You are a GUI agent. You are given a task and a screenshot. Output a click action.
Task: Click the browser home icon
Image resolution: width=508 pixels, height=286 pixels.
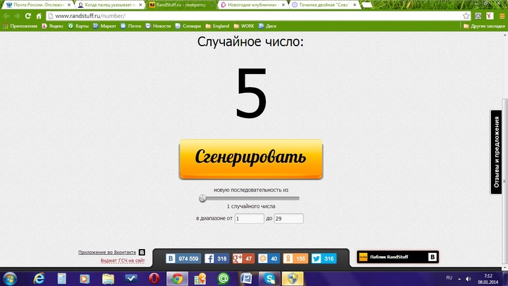coord(39,16)
